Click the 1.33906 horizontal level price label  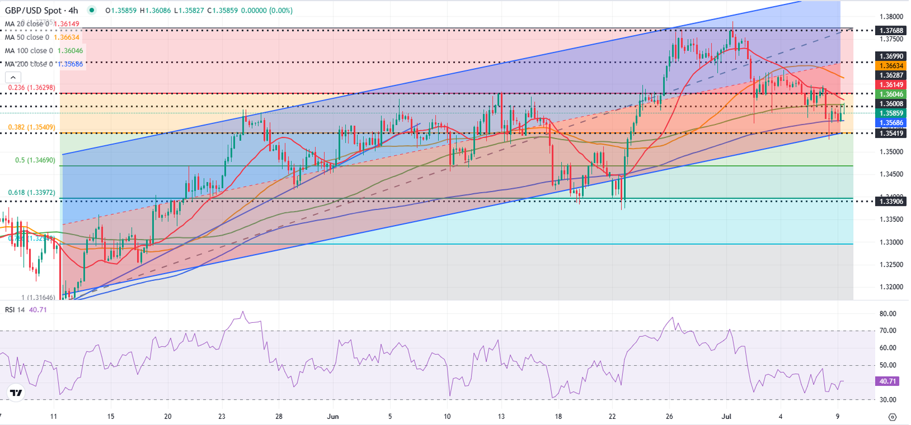(892, 201)
